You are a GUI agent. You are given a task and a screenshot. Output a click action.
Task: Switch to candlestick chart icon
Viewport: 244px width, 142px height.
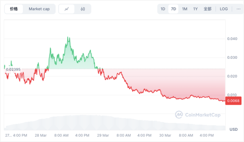click(83, 9)
